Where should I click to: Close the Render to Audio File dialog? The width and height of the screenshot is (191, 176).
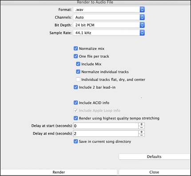(154, 172)
